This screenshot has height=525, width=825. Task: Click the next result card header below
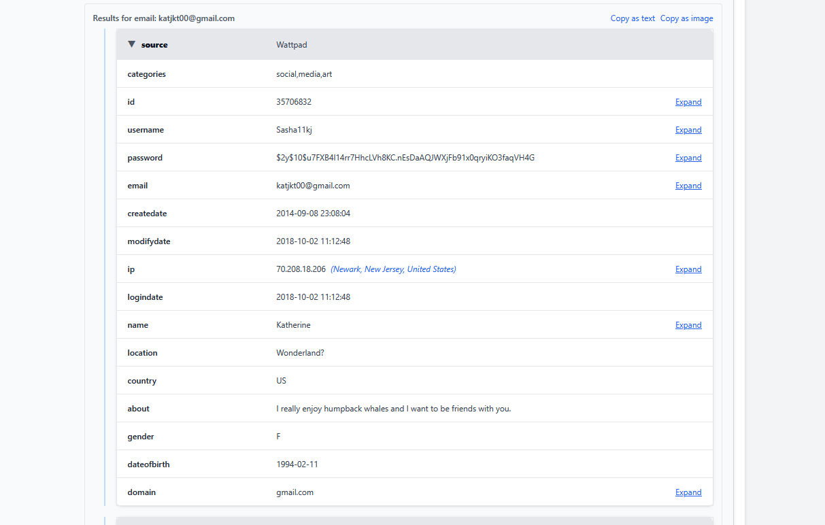click(415, 521)
